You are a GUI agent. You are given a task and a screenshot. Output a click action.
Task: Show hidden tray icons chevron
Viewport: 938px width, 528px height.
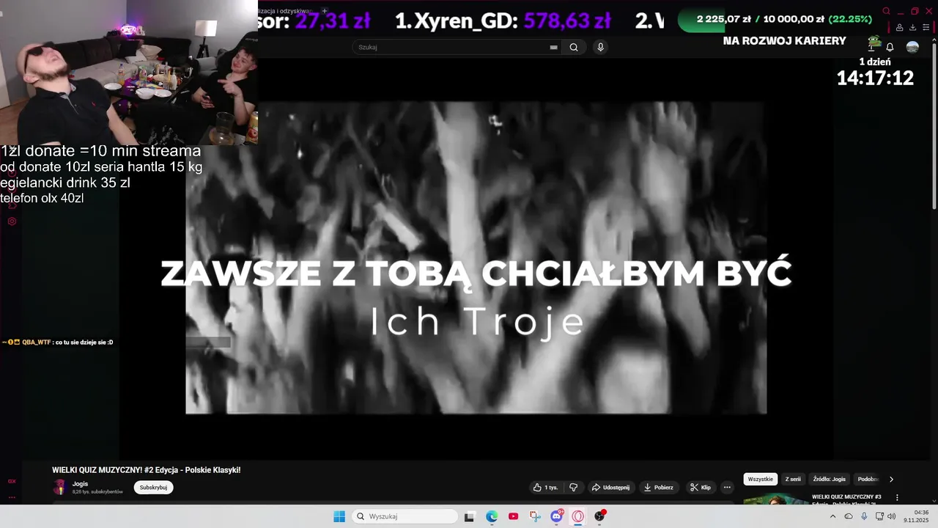point(832,516)
